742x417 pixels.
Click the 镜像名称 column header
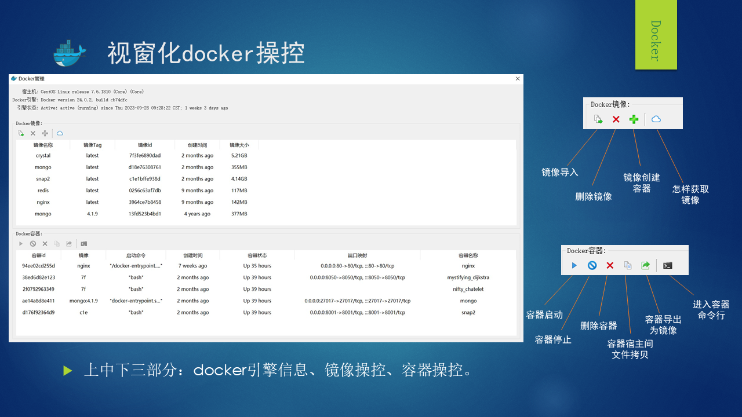click(x=43, y=145)
